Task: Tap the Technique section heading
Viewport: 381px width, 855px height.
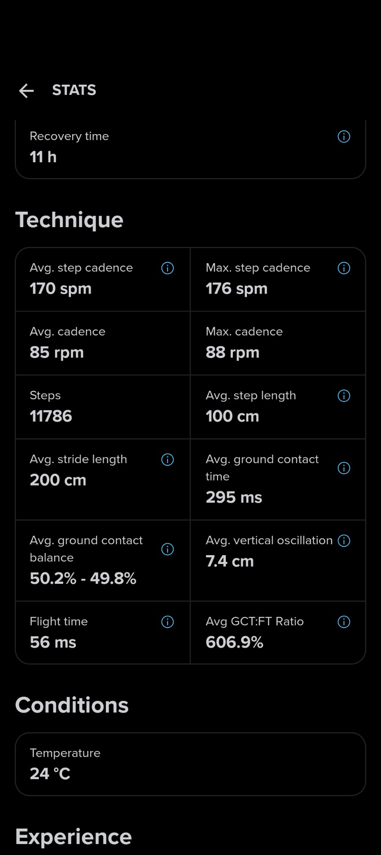Action: tap(69, 220)
